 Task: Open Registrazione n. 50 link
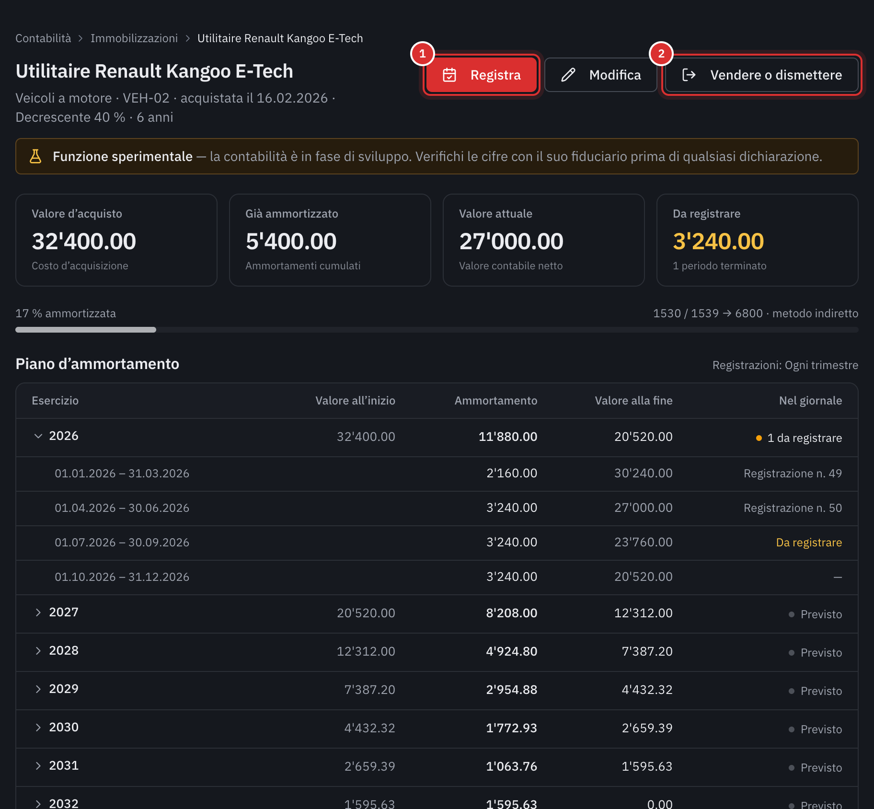(x=793, y=508)
